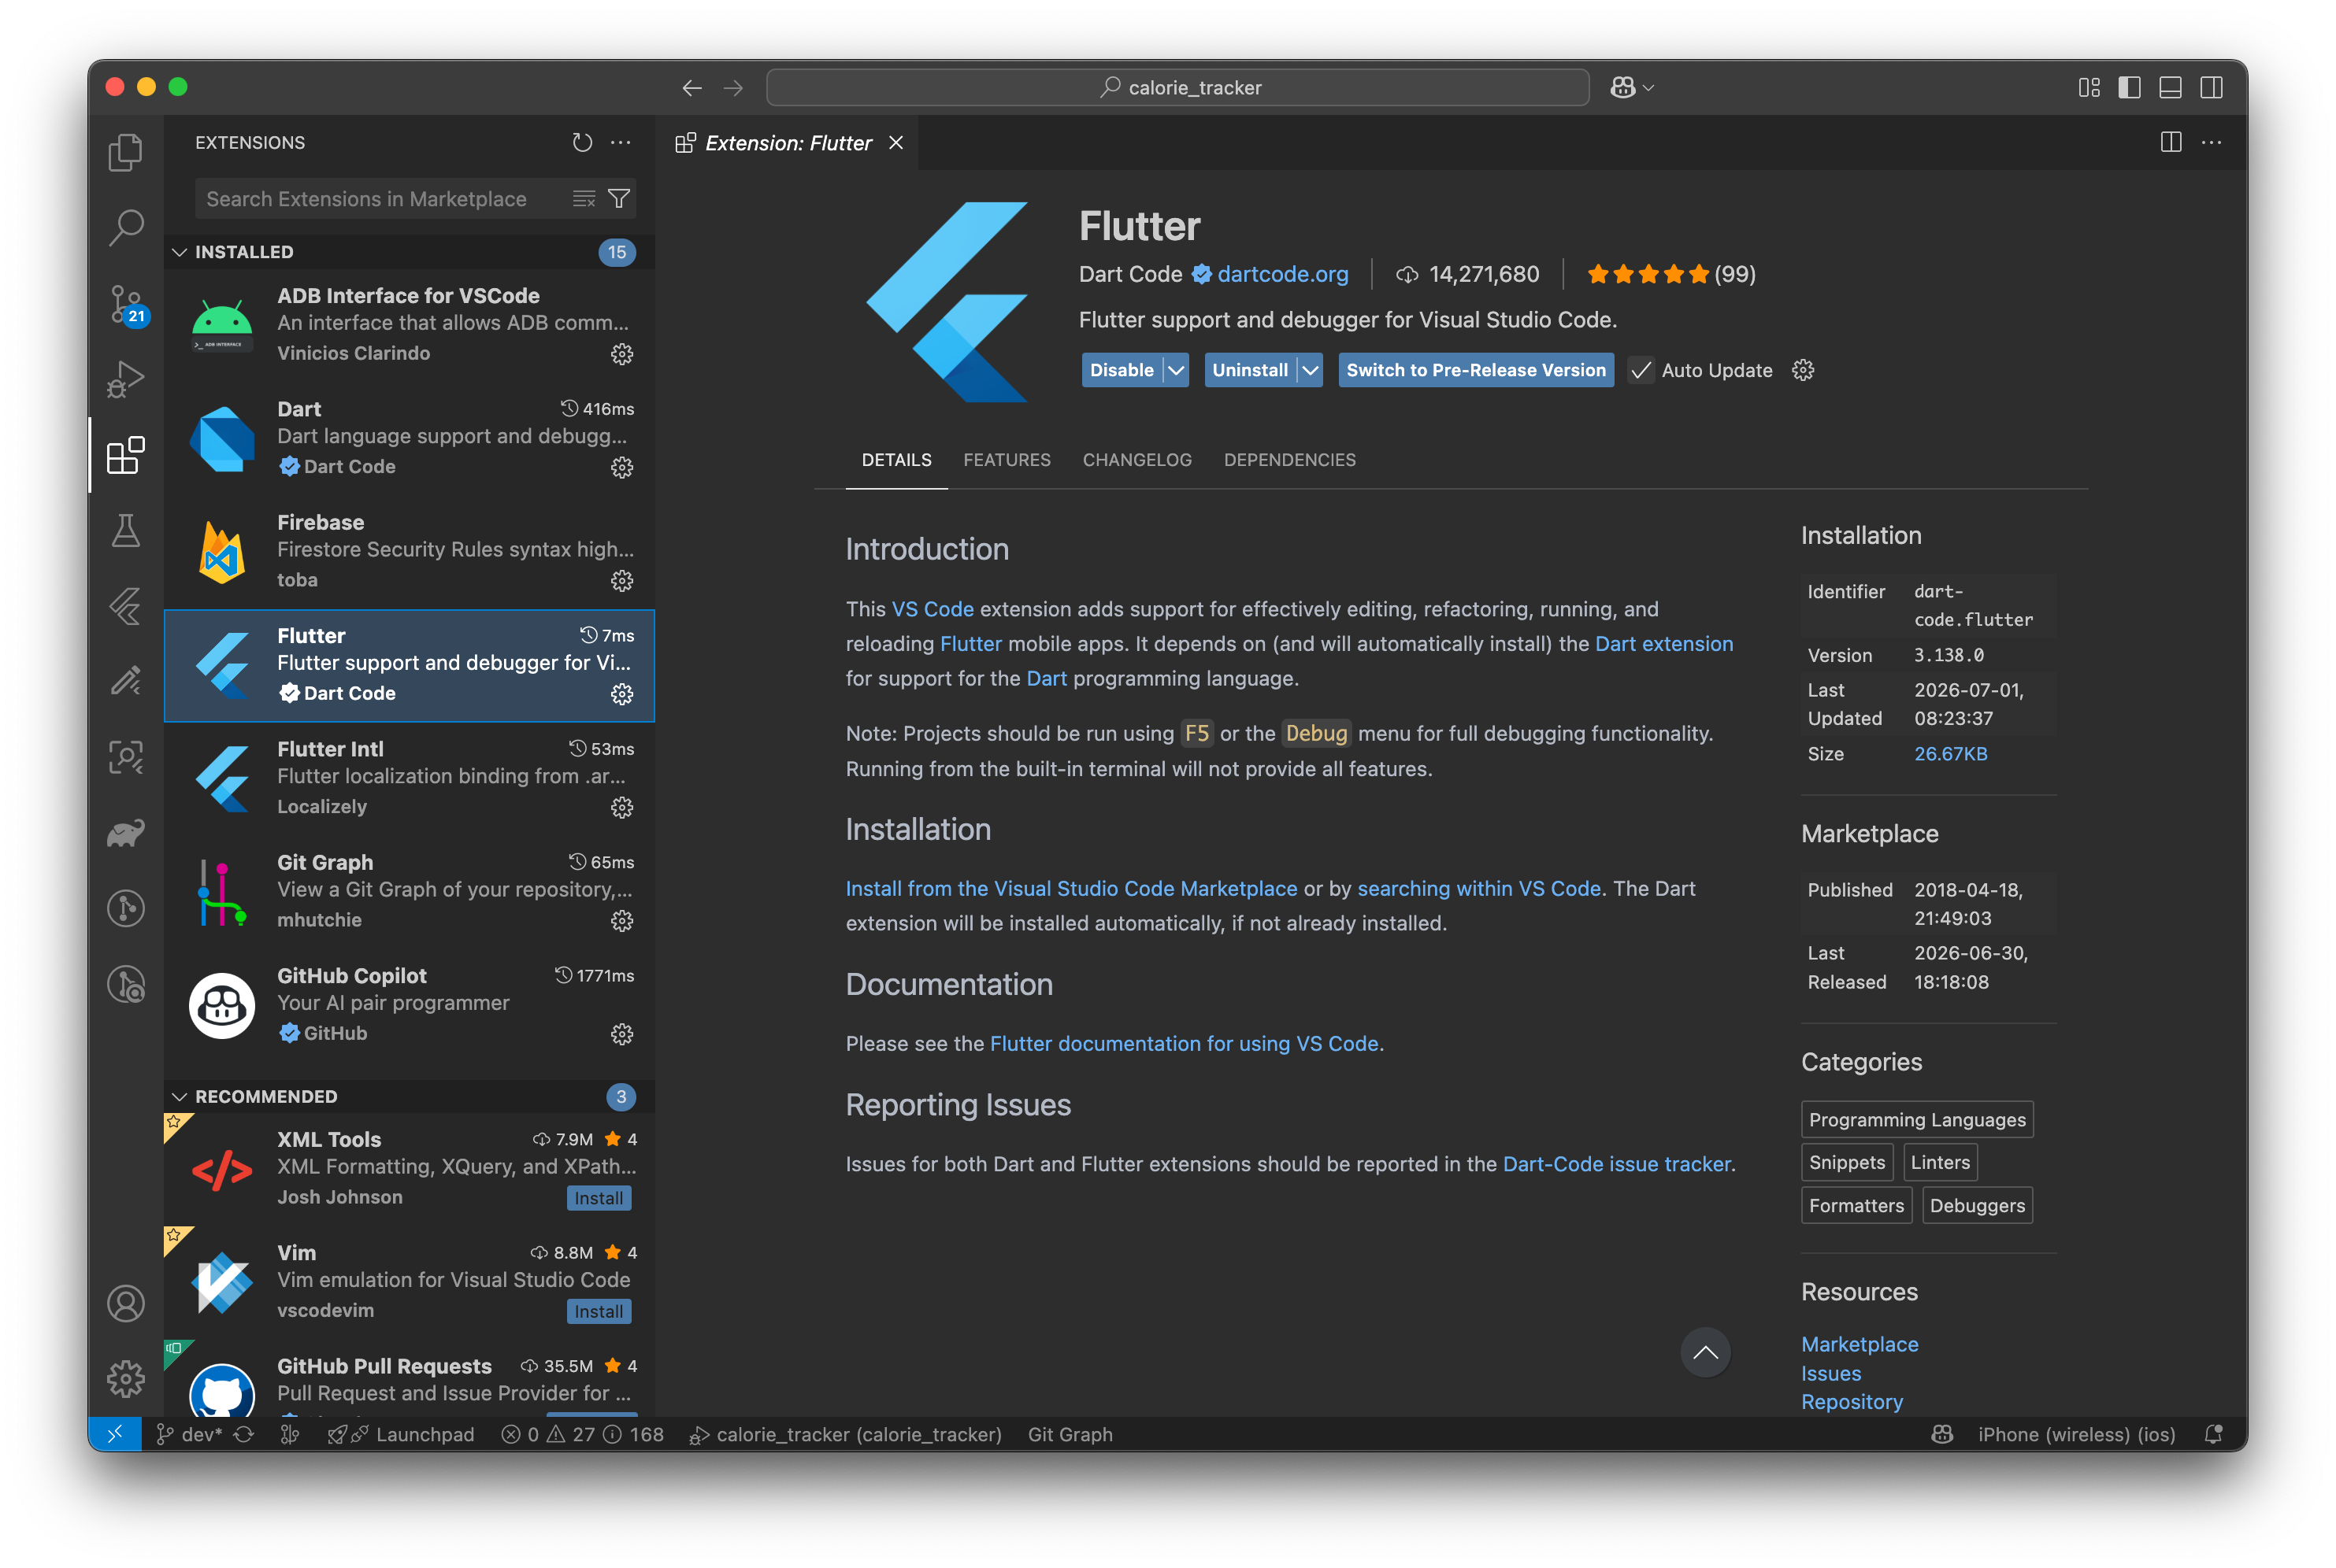Select the Flutter Intl extension in list

410,778
